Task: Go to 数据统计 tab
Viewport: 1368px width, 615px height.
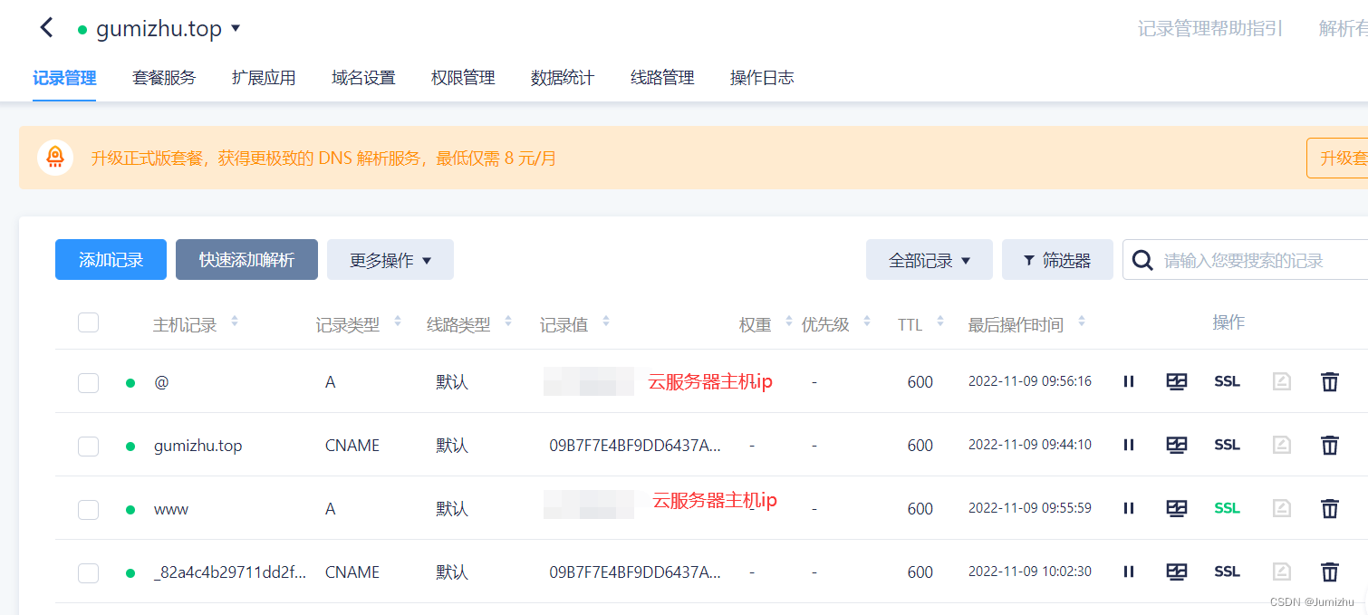Action: coord(563,78)
